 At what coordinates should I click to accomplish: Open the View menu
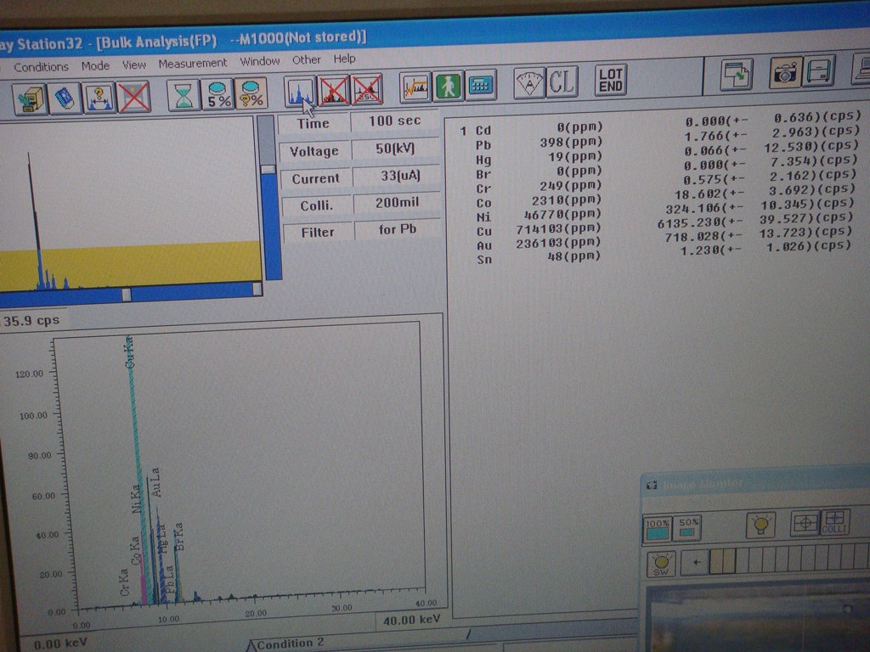point(133,65)
